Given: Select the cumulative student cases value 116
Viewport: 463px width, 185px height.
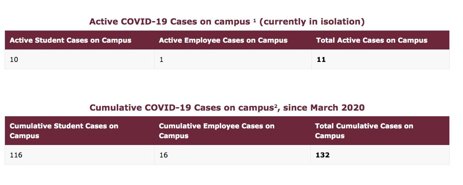Looking at the screenshot, I should point(16,155).
